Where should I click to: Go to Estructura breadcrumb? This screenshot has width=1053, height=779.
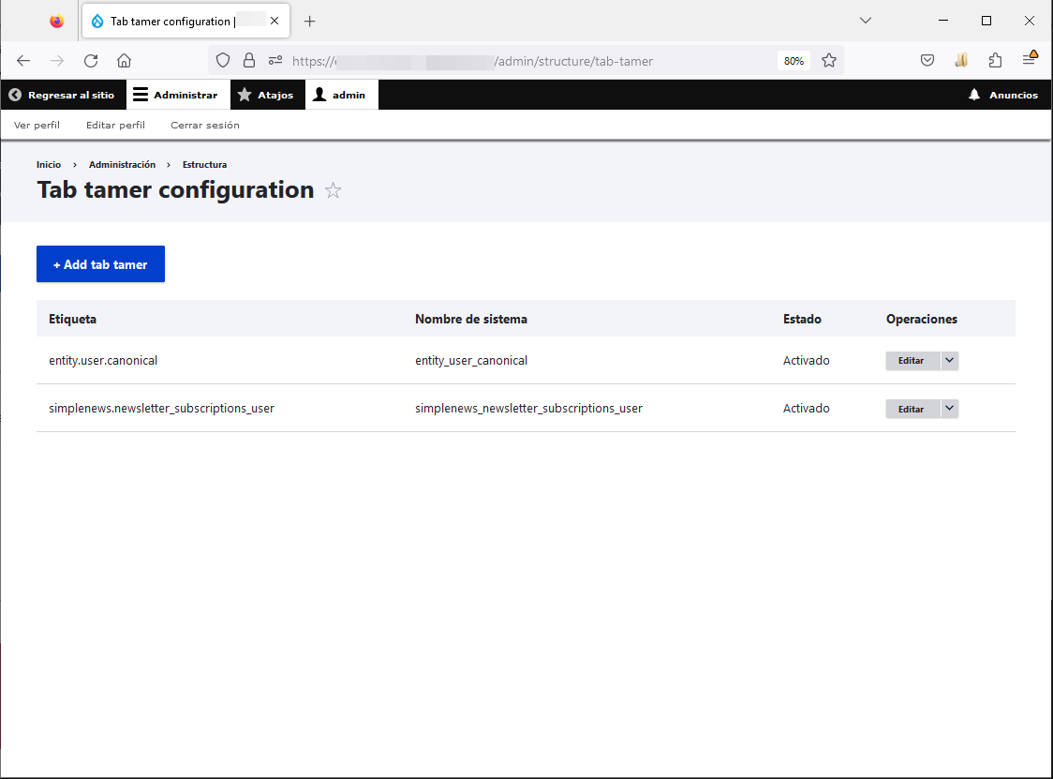pos(205,165)
